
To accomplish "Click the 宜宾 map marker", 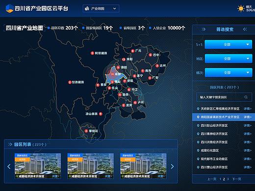I will pyautogui.click(x=124, y=105).
